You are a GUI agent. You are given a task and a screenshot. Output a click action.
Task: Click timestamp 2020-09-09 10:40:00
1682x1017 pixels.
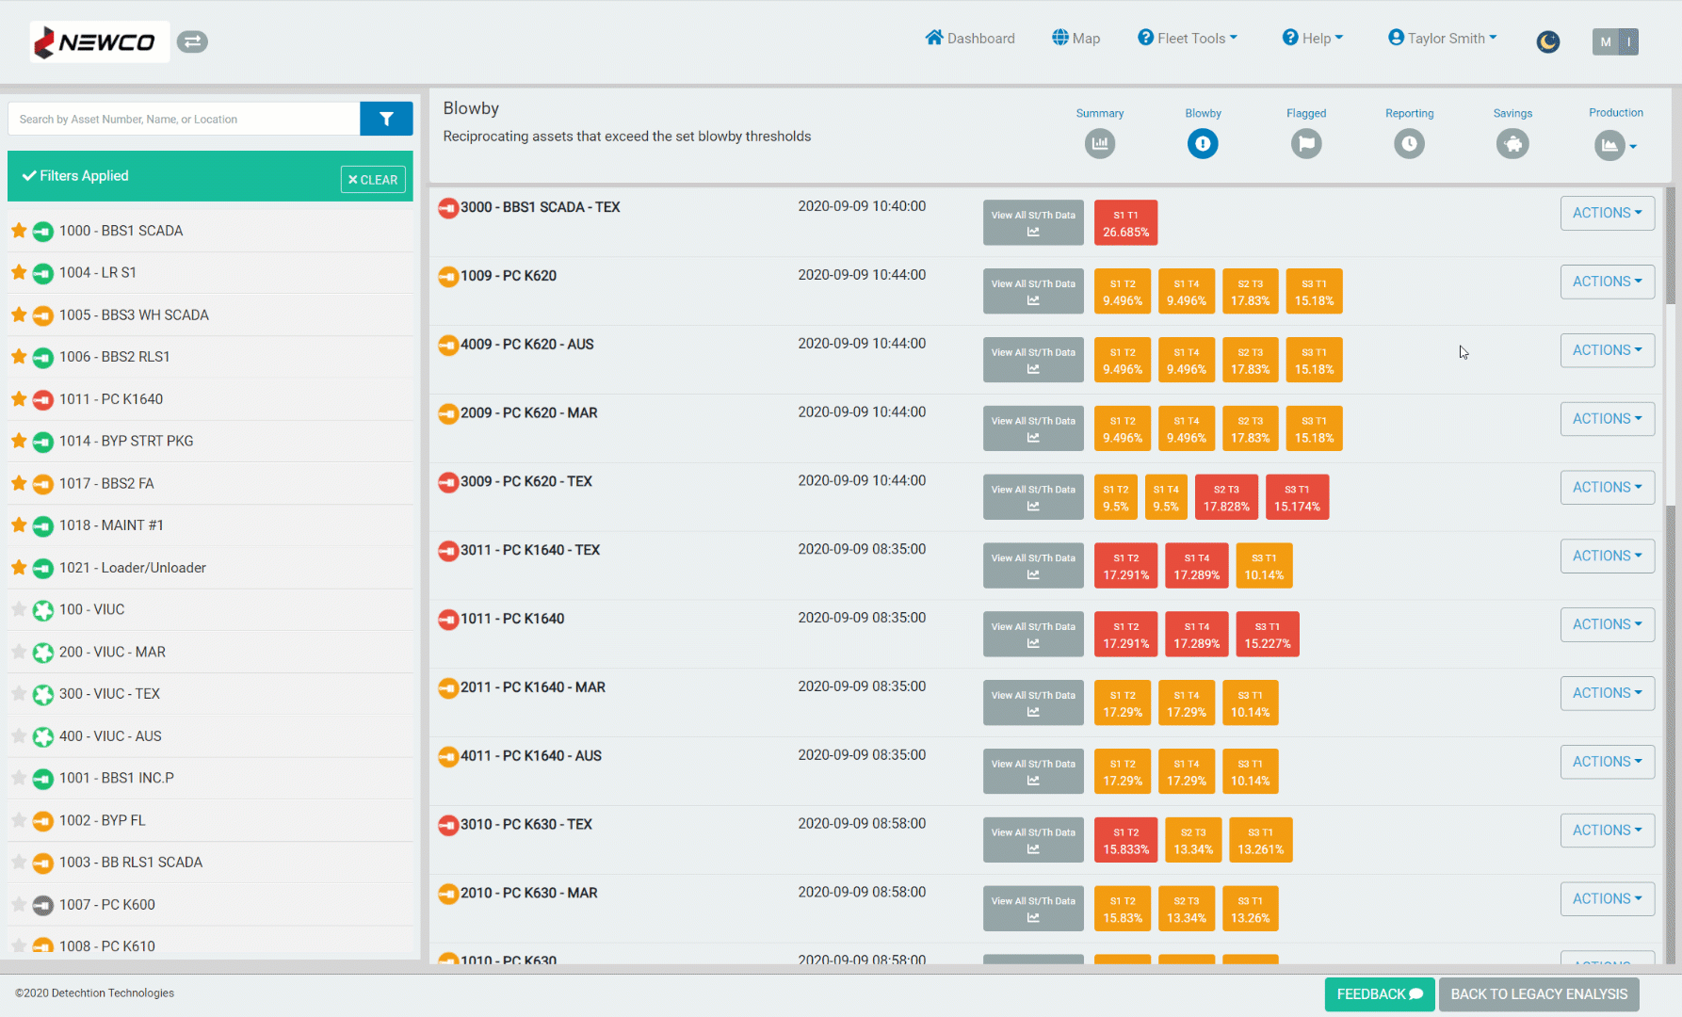click(x=862, y=206)
